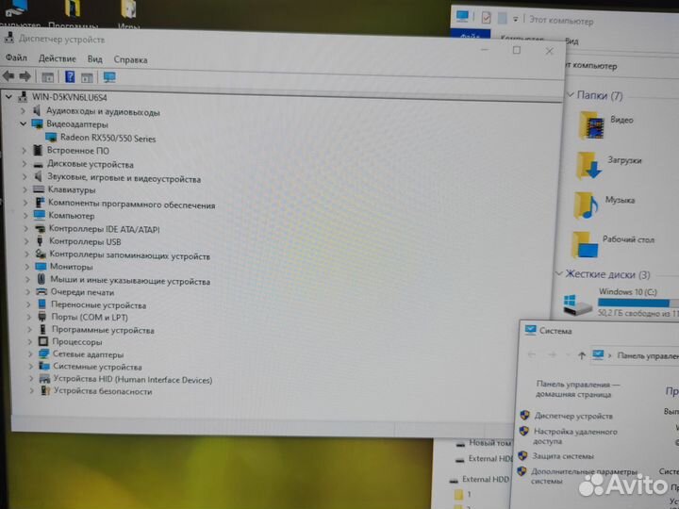This screenshot has width=679, height=509.
Task: Click the Порты (COM и LPT) icon
Action: click(42, 317)
